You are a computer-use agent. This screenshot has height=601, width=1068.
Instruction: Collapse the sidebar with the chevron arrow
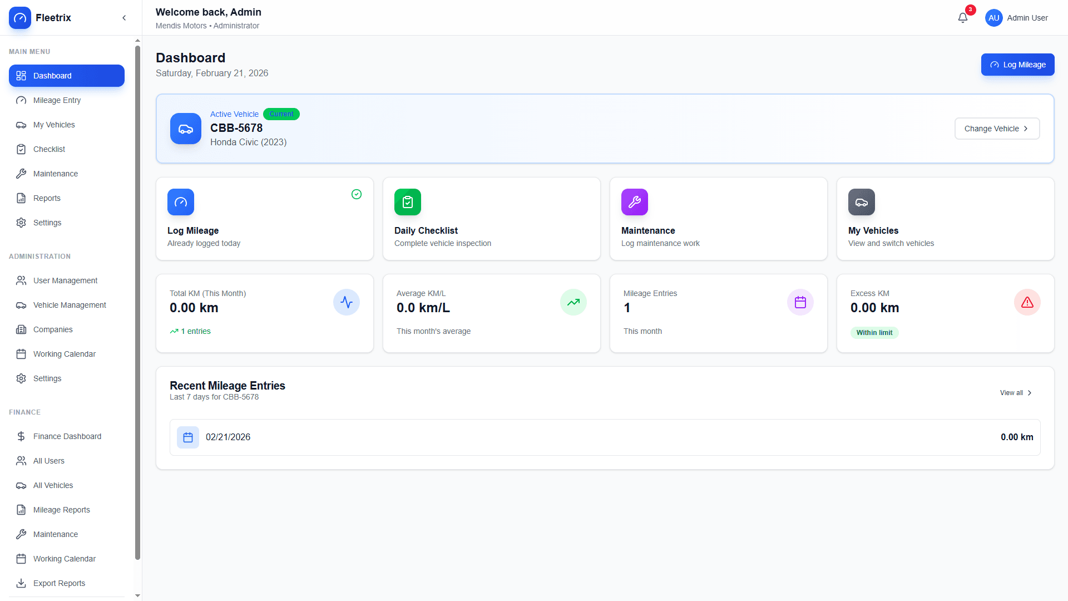(123, 17)
